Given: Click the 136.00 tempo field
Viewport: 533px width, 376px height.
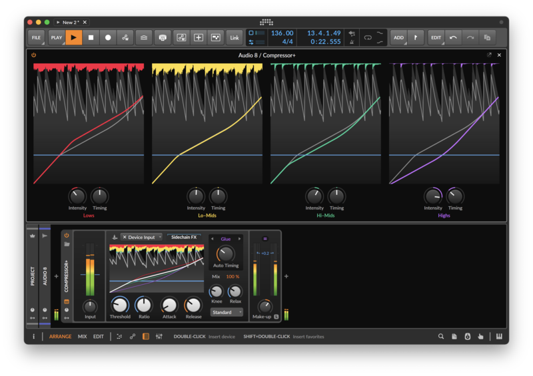Looking at the screenshot, I should point(282,33).
